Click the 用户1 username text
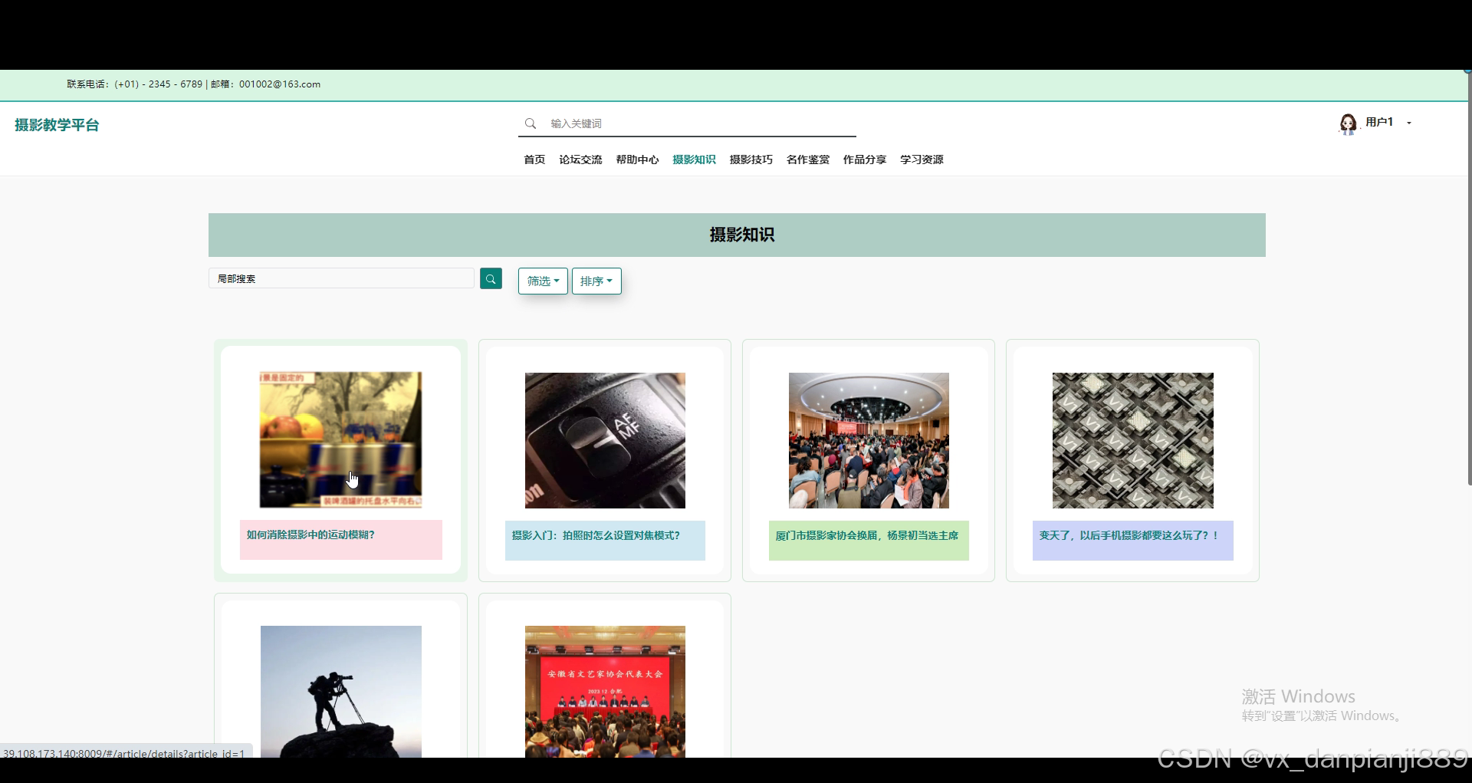This screenshot has width=1472, height=783. [x=1379, y=122]
